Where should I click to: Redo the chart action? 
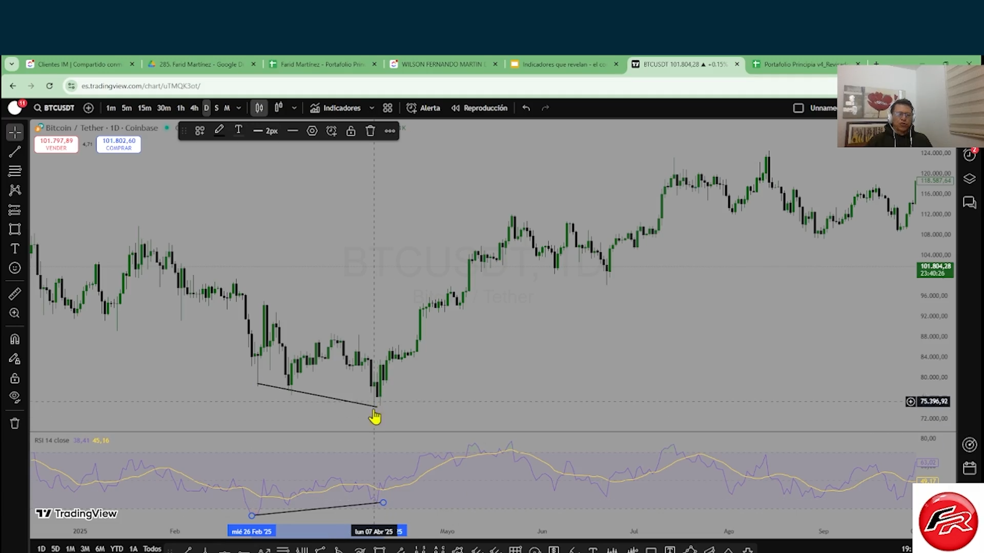pyautogui.click(x=545, y=108)
